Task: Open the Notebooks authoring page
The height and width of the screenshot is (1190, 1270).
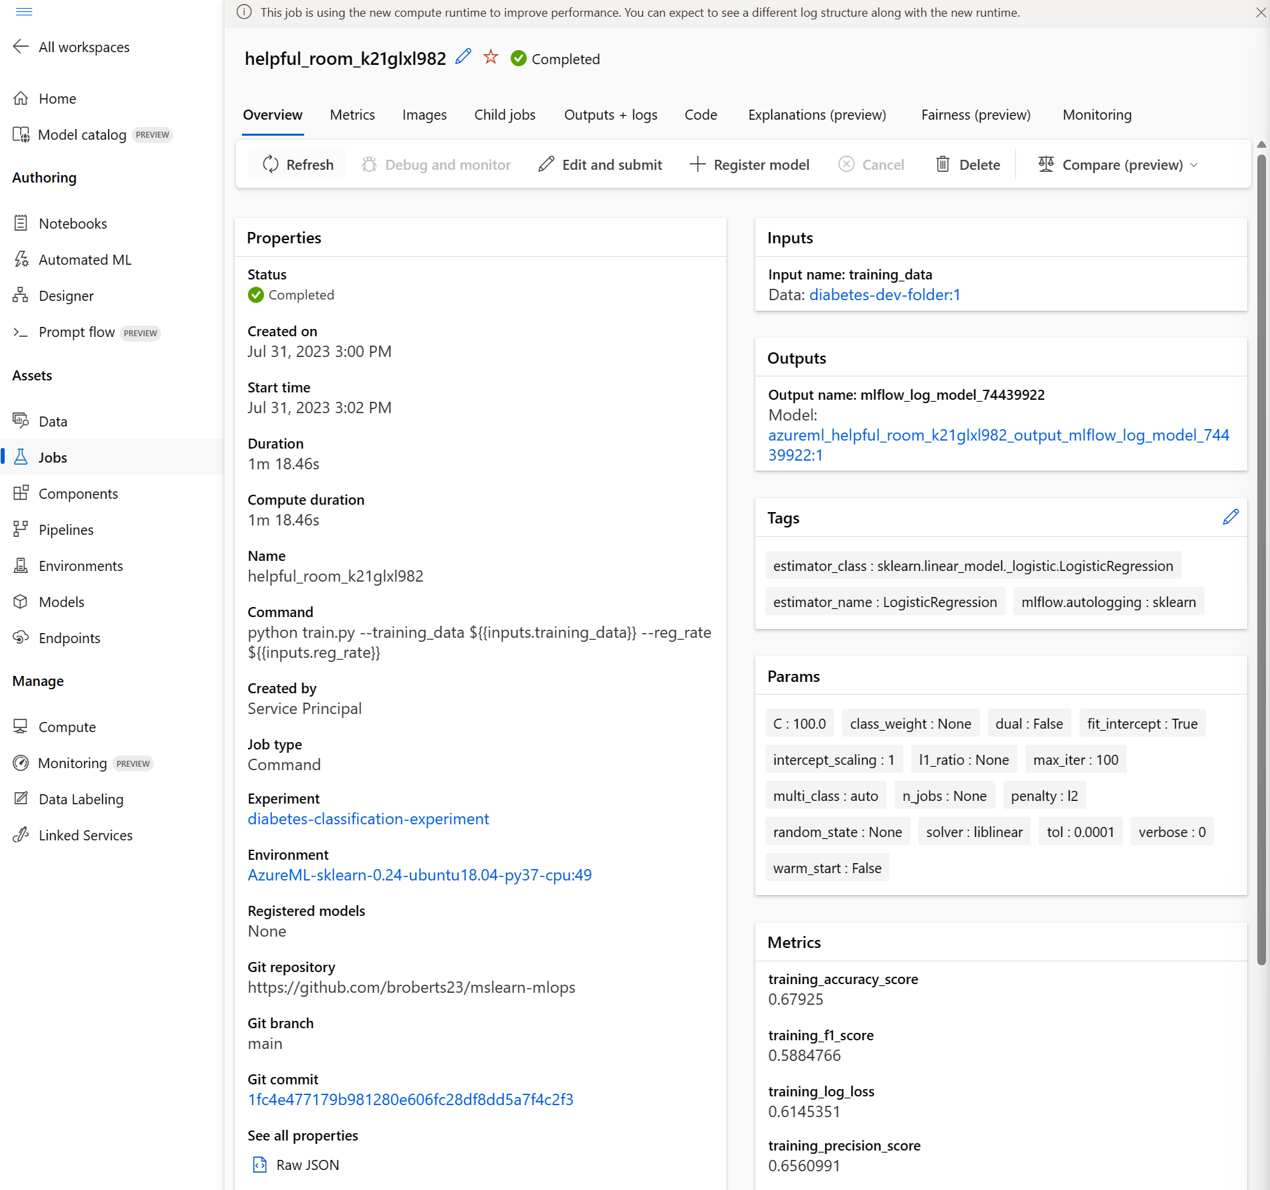Action: click(73, 223)
